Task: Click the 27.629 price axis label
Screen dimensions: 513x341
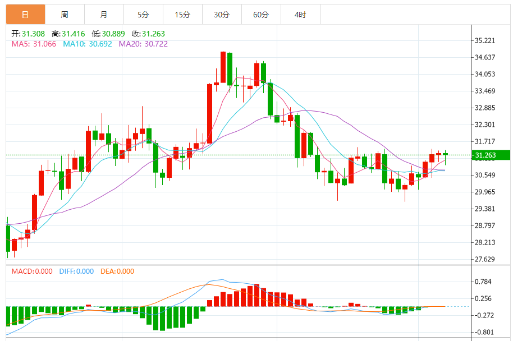Action: pyautogui.click(x=485, y=259)
